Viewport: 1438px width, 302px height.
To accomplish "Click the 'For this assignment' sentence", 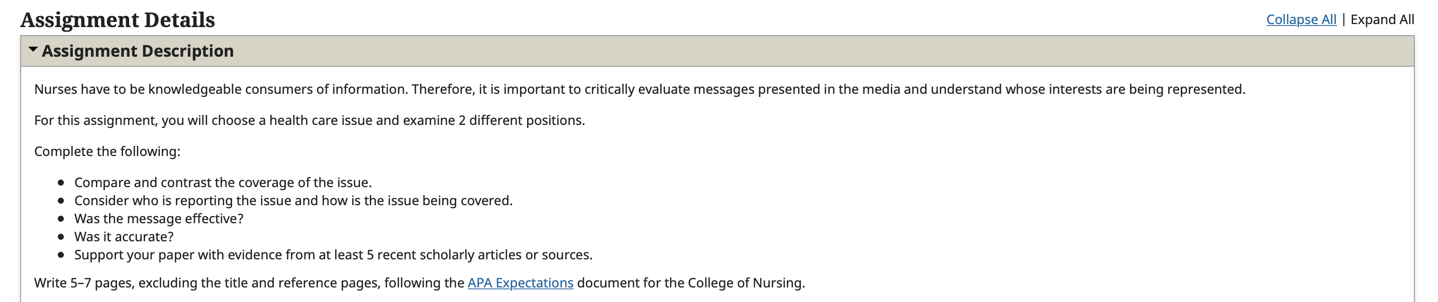I will click(x=310, y=120).
